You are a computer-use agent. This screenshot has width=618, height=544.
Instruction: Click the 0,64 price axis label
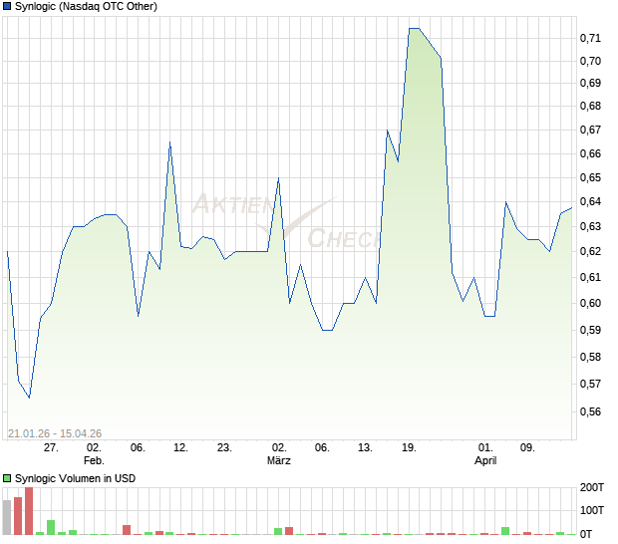pos(590,201)
